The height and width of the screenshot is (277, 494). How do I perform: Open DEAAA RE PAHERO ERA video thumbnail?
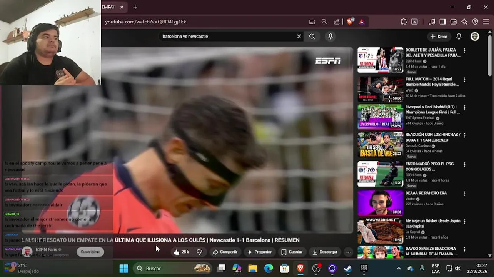[380, 203]
